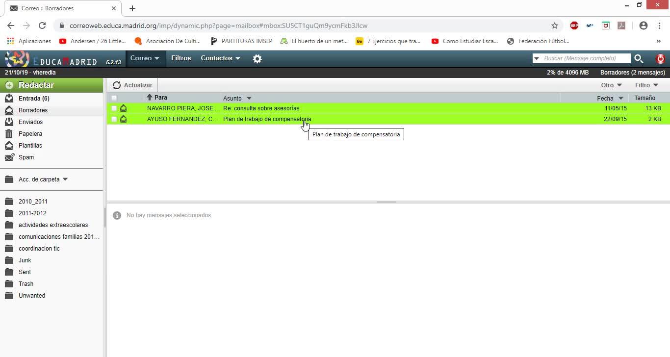The width and height of the screenshot is (670, 357).
Task: Open the Papelera folder
Action: [30, 134]
